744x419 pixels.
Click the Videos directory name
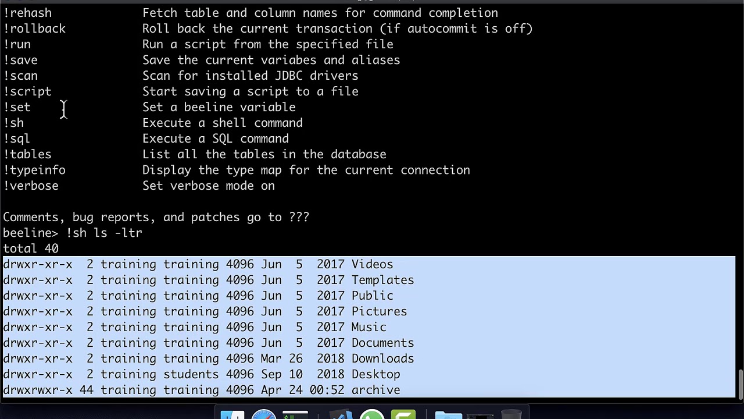373,264
